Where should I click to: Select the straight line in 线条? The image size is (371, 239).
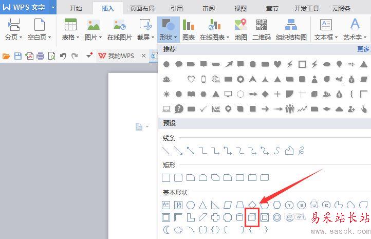pyautogui.click(x=166, y=151)
